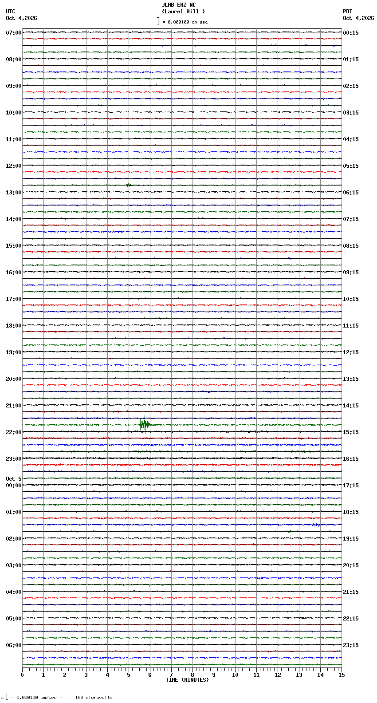The image size is (377, 703).
Task: Click the 09:15 PDT row label
Action: point(351,273)
